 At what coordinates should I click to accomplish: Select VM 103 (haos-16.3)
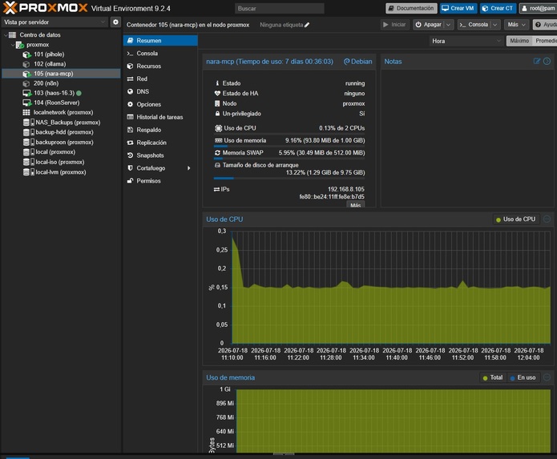pyautogui.click(x=54, y=93)
